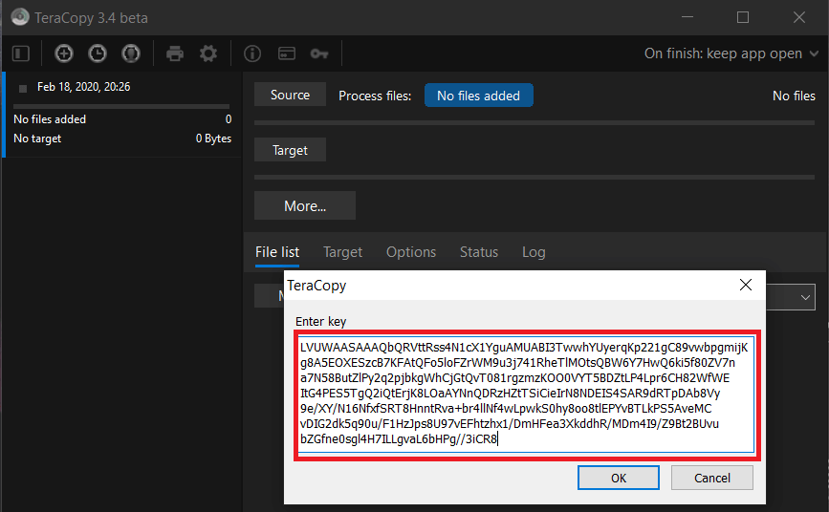The width and height of the screenshot is (829, 512).
Task: Click Cancel in the key dialog
Action: 711,478
